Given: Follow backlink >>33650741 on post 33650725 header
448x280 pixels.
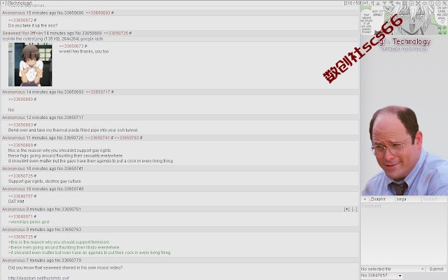Looking at the screenshot, I should click(x=98, y=138).
